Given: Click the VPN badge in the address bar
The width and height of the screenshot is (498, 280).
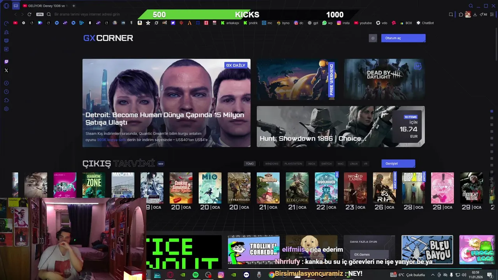Looking at the screenshot, I should (40, 14).
